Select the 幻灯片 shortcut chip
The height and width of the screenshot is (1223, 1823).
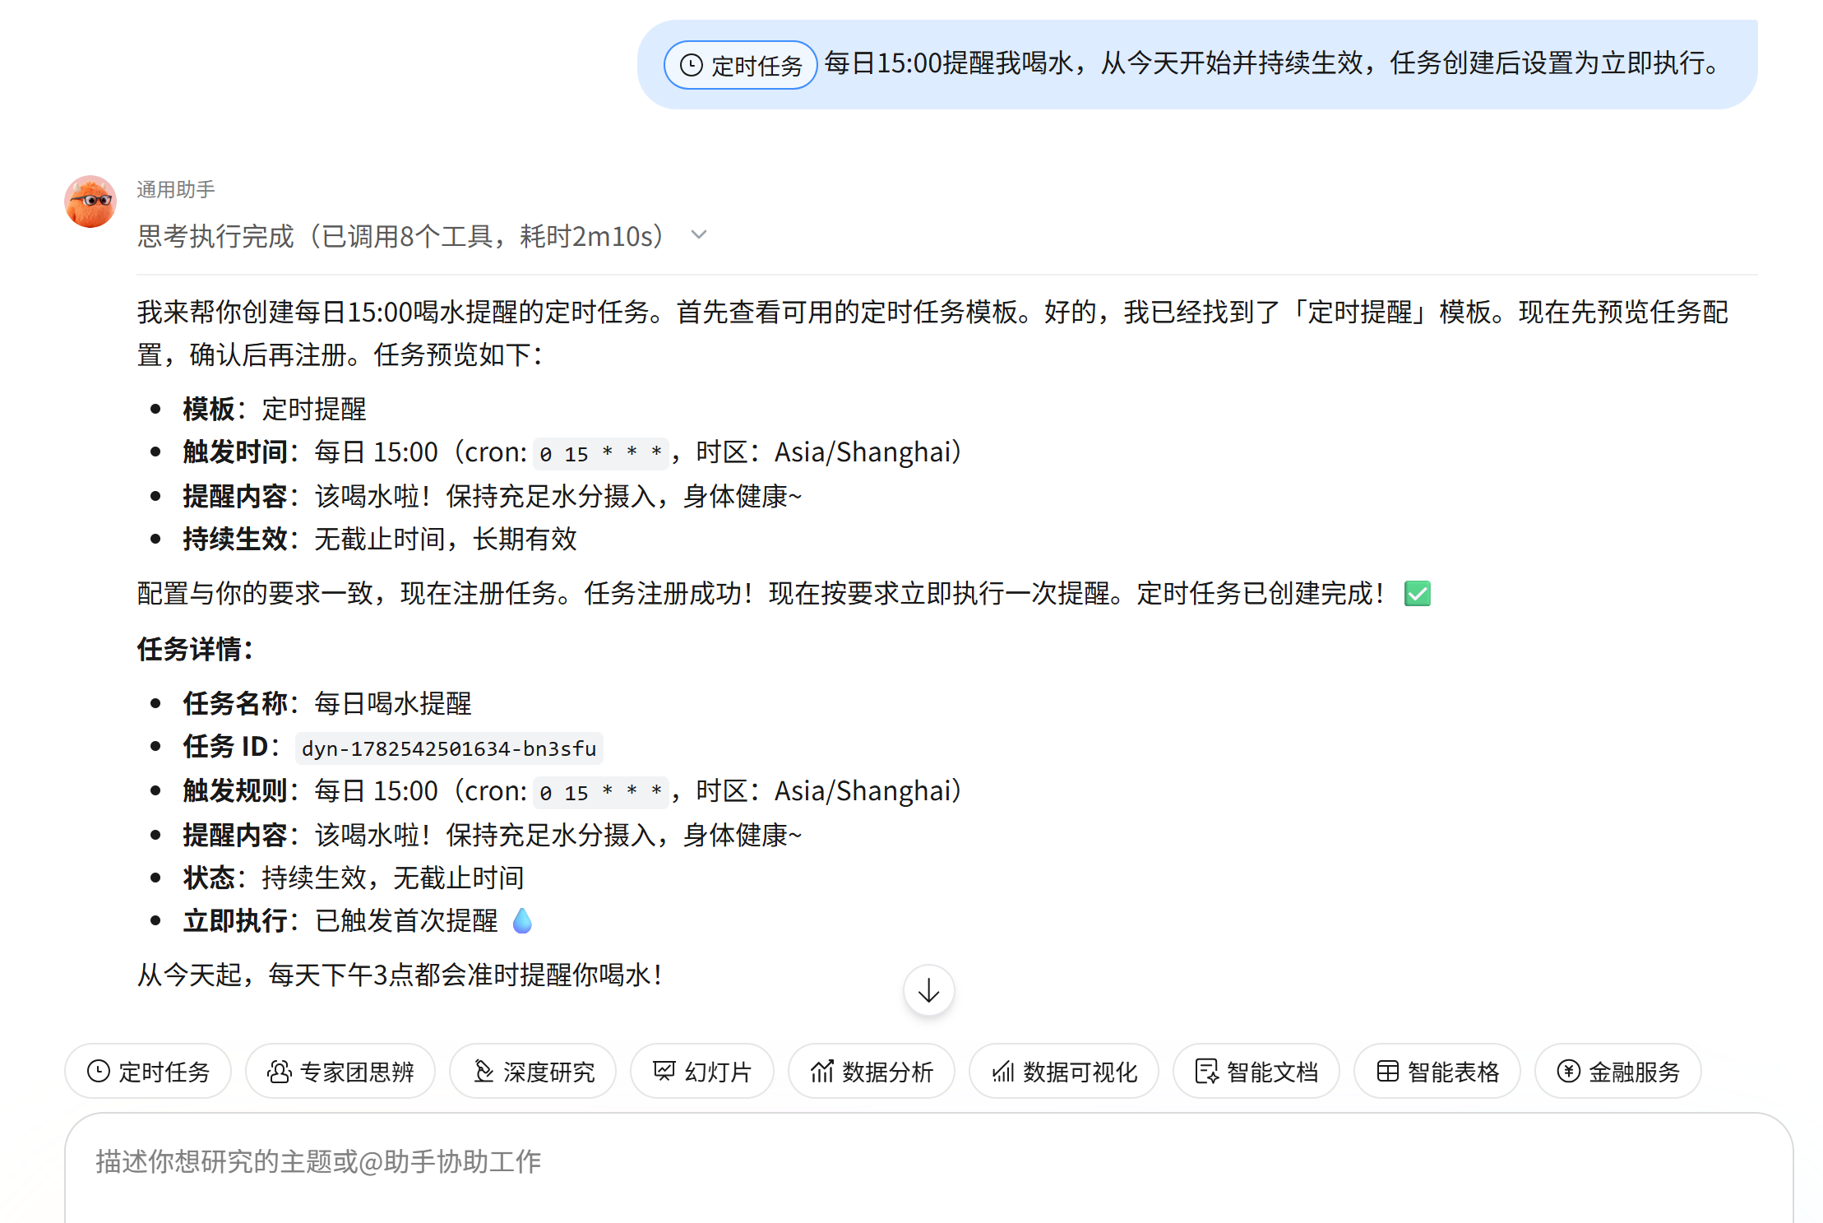(x=702, y=1071)
